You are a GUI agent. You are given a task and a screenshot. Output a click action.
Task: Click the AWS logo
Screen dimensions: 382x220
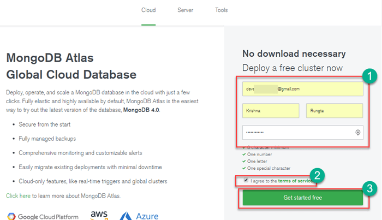pyautogui.click(x=99, y=216)
